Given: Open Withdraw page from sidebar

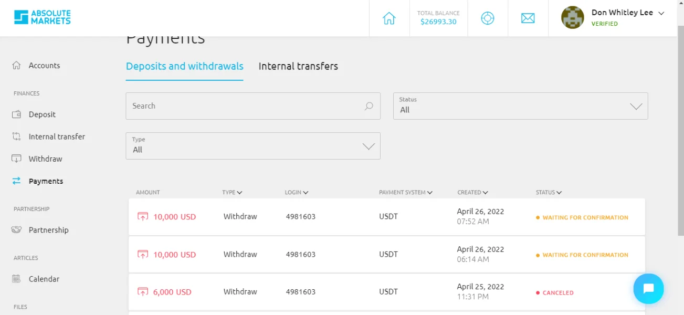Looking at the screenshot, I should pos(45,159).
